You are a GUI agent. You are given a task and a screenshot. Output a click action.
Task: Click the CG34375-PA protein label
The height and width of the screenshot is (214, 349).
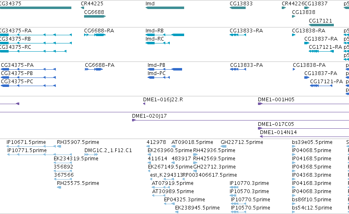17,65
